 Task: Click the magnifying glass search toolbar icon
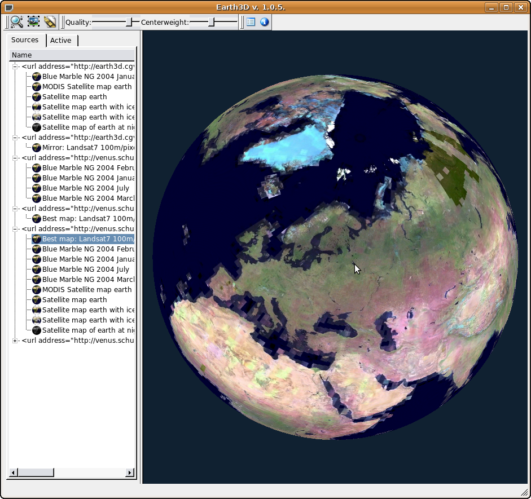pyautogui.click(x=17, y=22)
